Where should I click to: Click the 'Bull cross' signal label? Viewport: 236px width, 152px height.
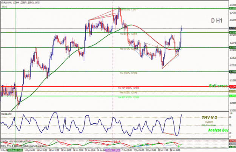[218, 86]
